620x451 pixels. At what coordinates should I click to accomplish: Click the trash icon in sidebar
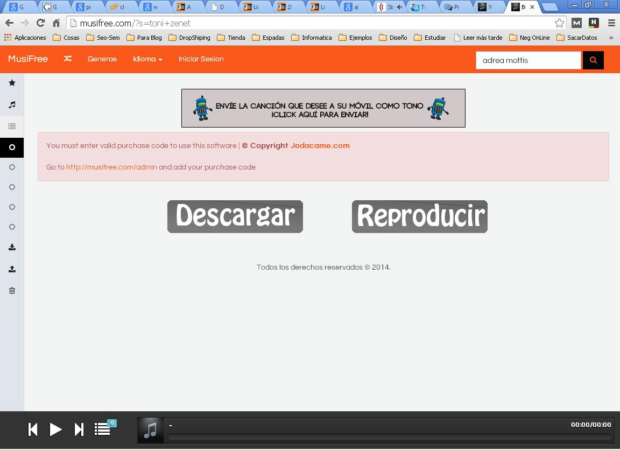click(x=12, y=291)
